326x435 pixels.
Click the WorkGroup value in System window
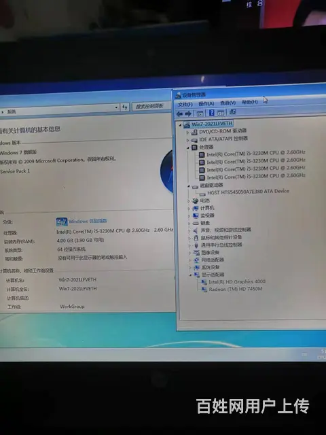[72, 307]
